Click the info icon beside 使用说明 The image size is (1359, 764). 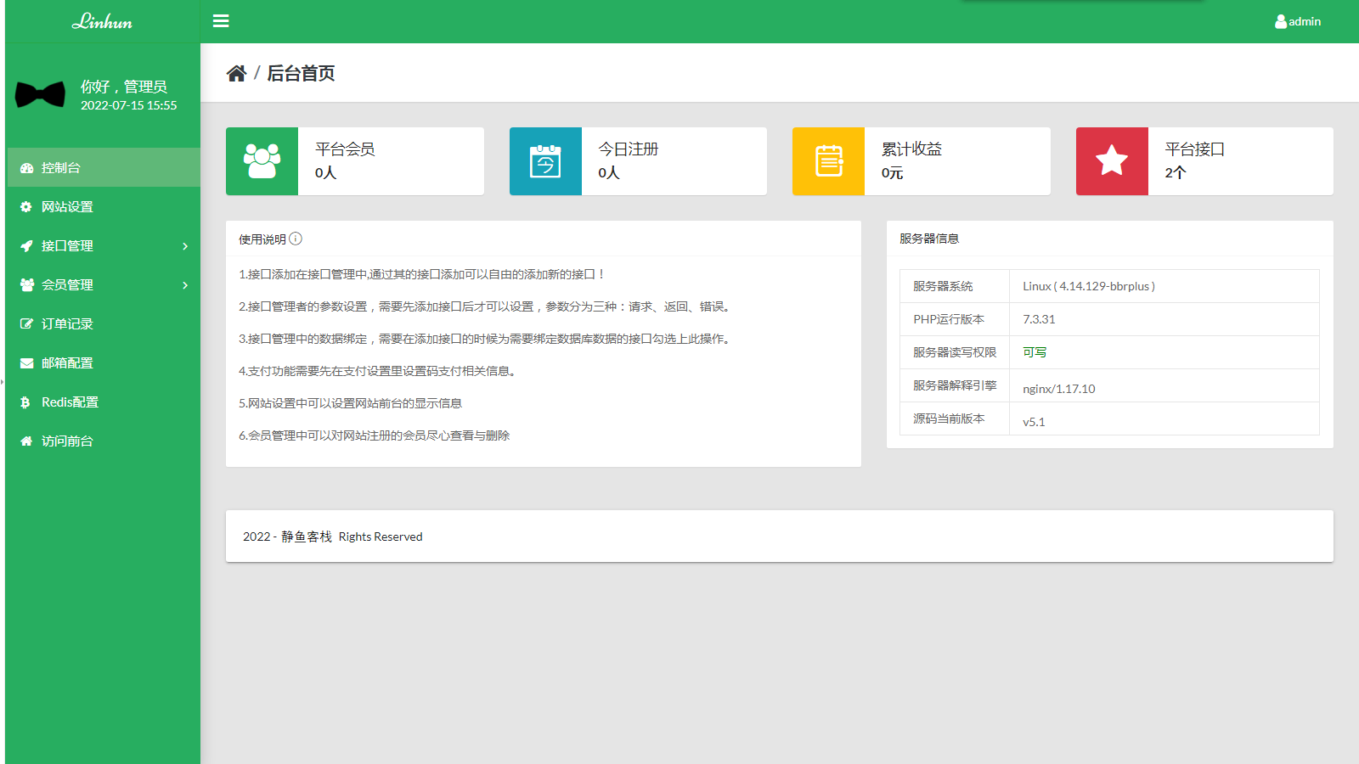[x=296, y=239]
